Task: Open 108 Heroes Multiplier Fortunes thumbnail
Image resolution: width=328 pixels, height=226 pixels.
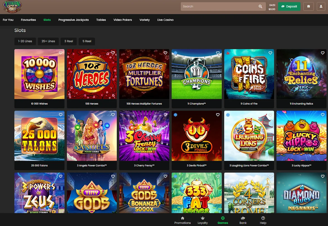Action: click(144, 74)
